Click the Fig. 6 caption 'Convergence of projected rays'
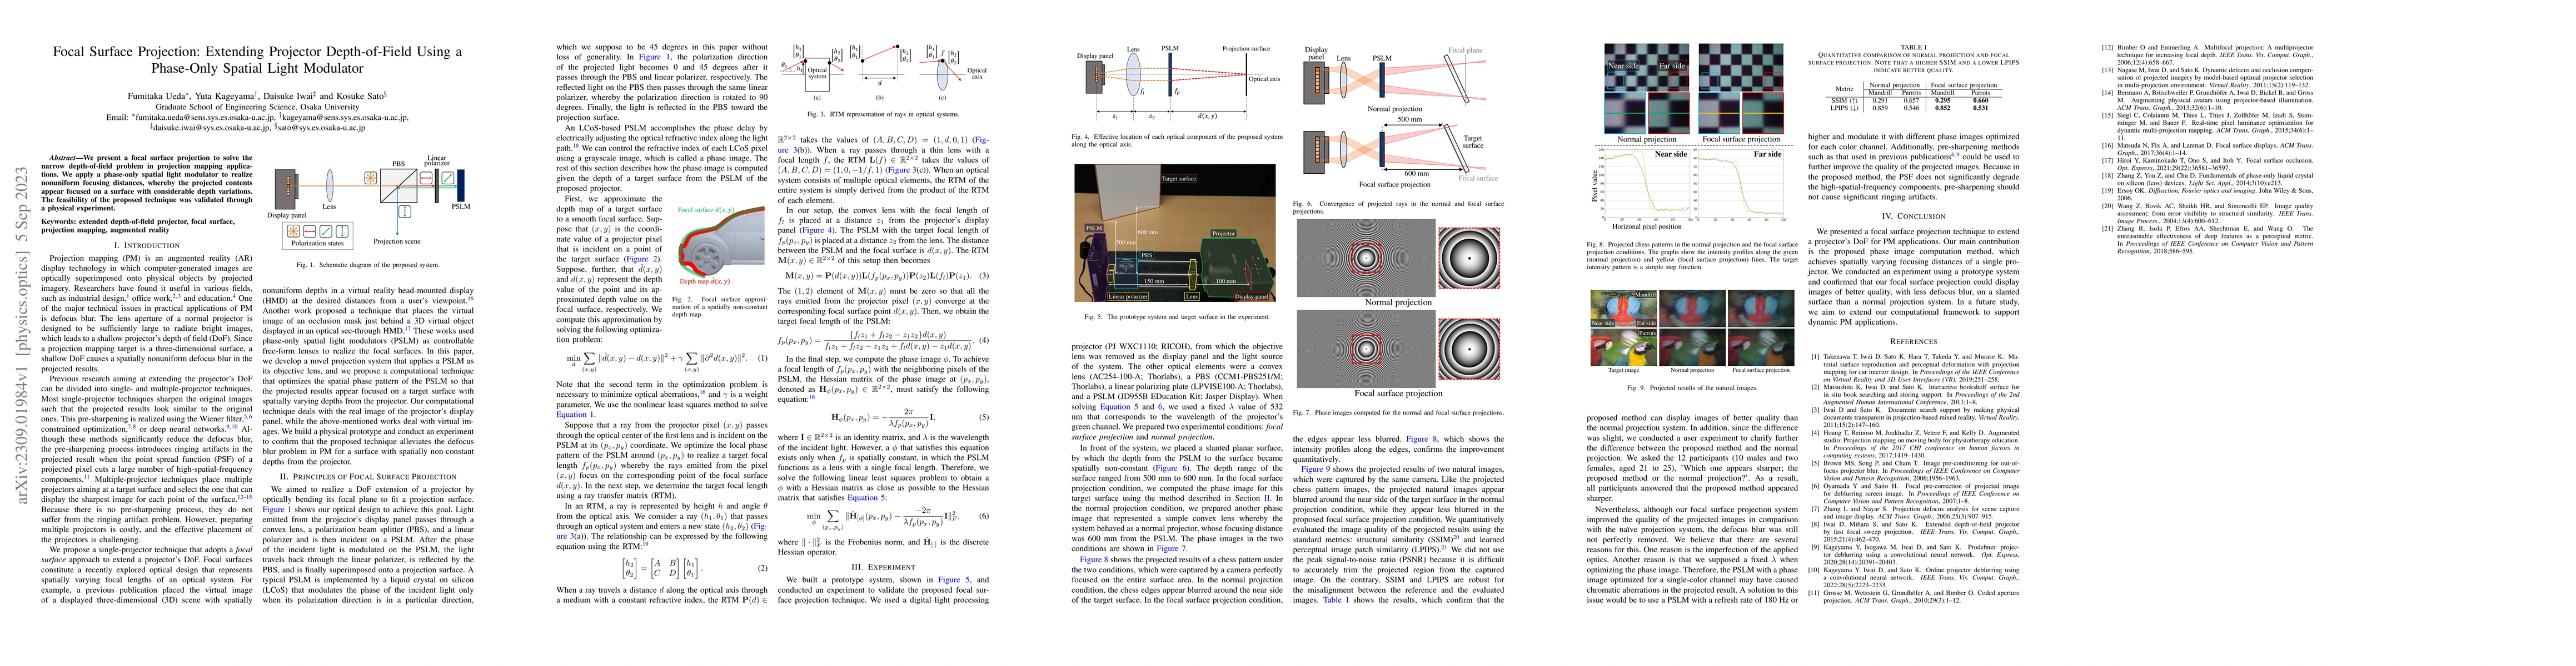 [x=1399, y=206]
